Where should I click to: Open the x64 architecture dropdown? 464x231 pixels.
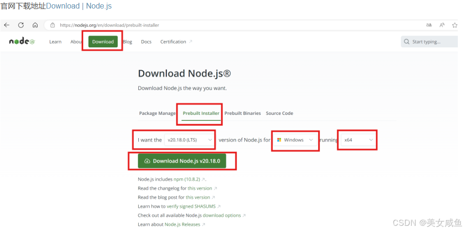358,140
